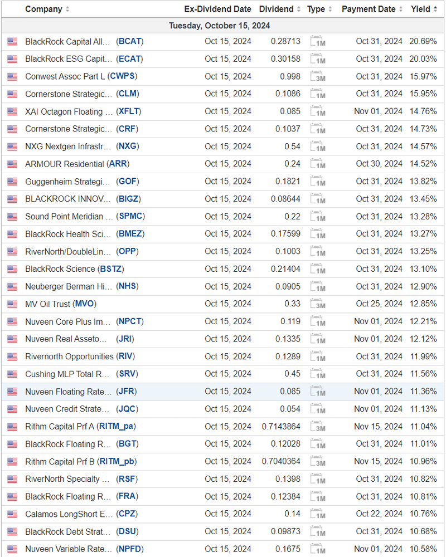Open Conwest Assoc Part L company link
The width and height of the screenshot is (446, 557).
65,76
